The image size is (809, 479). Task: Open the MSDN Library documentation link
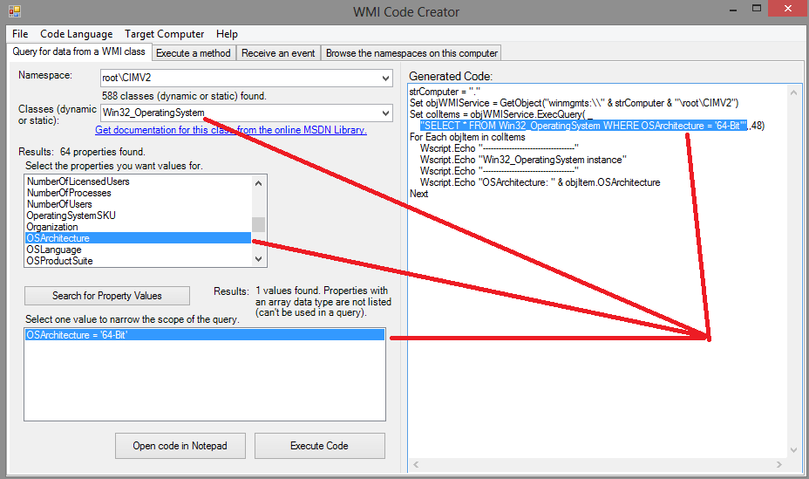(x=231, y=130)
